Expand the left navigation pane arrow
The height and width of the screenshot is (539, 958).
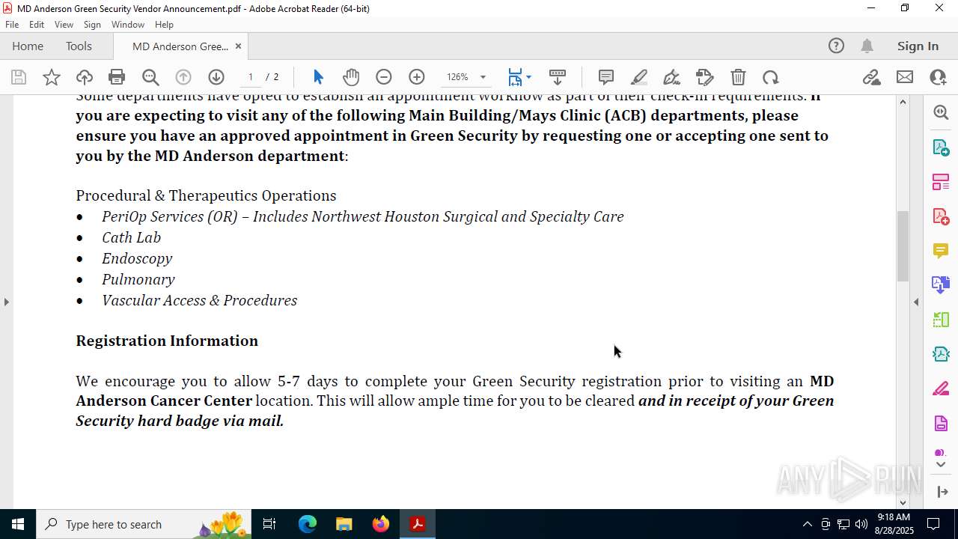[6, 302]
